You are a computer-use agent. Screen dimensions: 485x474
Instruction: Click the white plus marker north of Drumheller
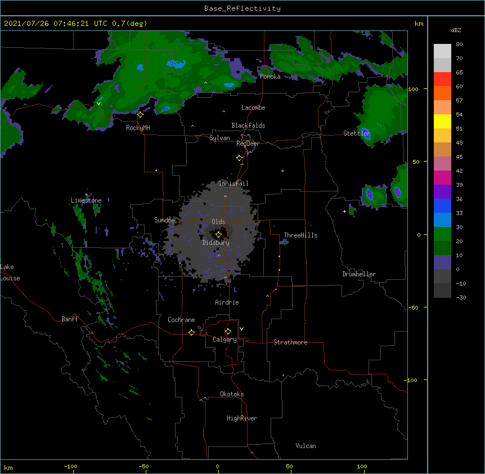coord(344,211)
